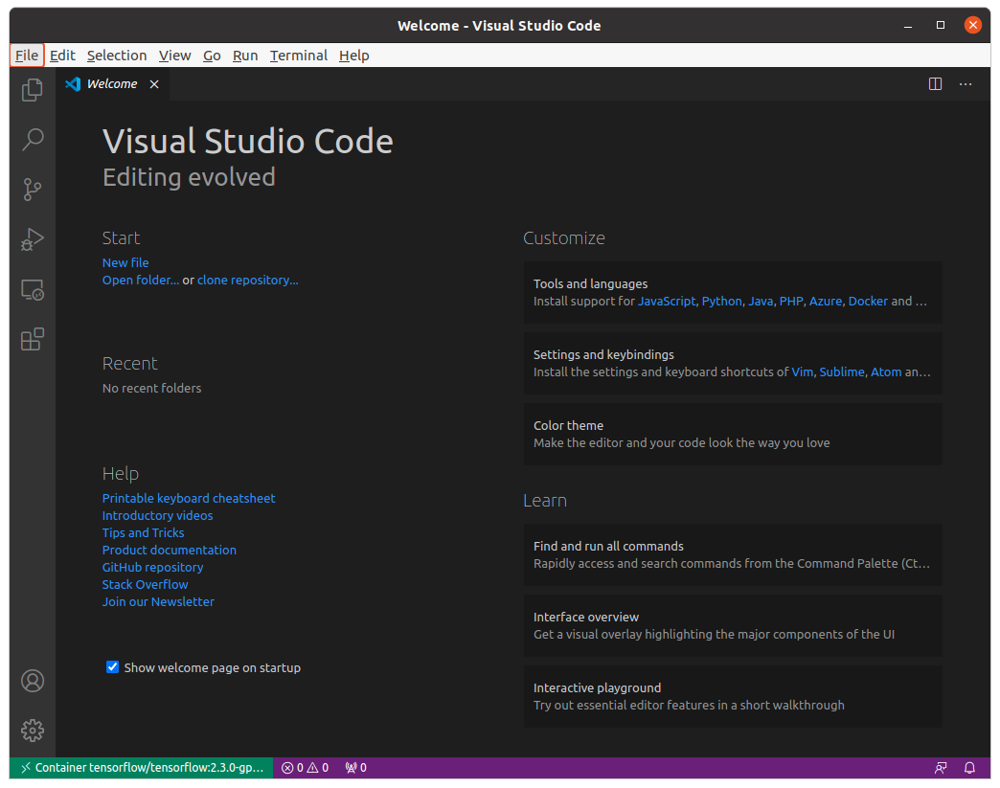Screen dimensions: 1000x788
Task: Open the Interface overview card
Action: 733,625
